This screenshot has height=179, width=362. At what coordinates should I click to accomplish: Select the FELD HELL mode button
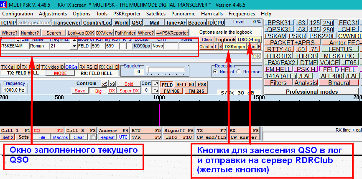click(339, 70)
